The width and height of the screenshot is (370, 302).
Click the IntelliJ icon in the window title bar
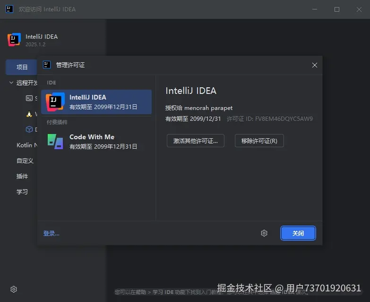coord(9,9)
